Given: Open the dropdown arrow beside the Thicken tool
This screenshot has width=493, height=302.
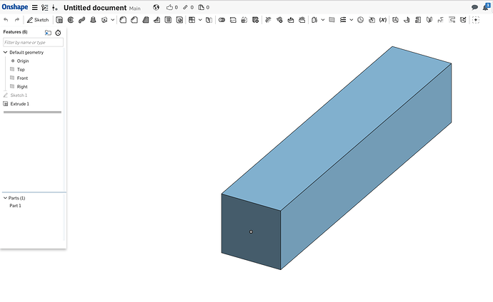Looking at the screenshot, I should click(113, 20).
